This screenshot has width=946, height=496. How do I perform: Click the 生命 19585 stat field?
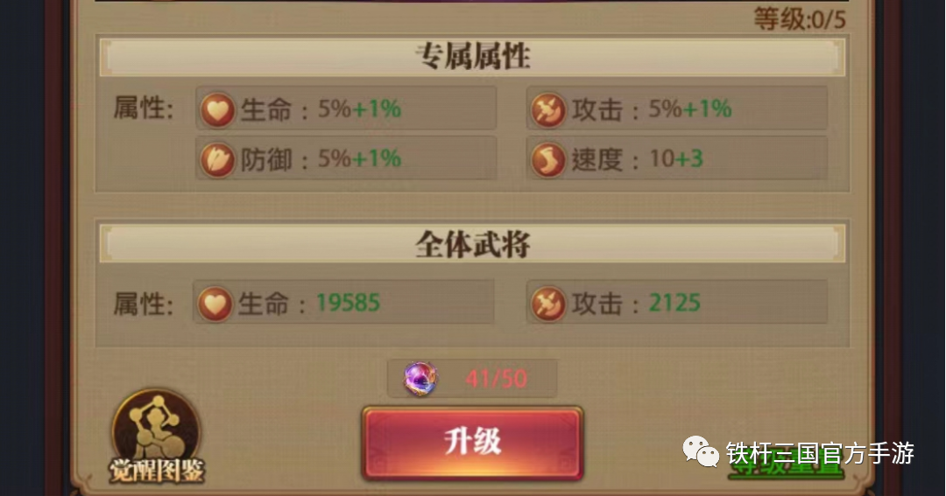(x=343, y=302)
